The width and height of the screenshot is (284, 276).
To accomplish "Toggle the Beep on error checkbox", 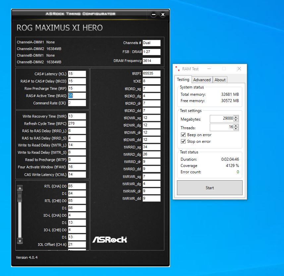I will pyautogui.click(x=183, y=135).
